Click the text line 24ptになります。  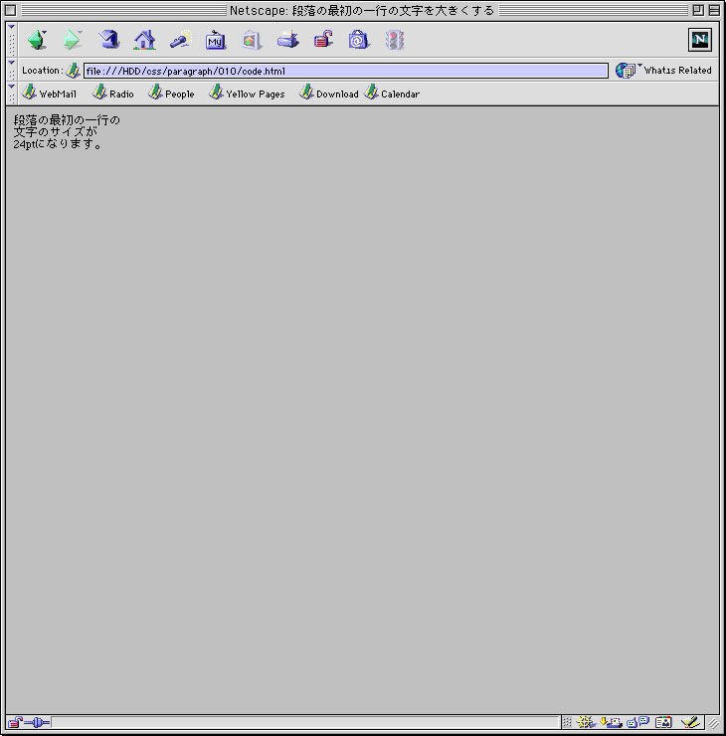[x=58, y=144]
